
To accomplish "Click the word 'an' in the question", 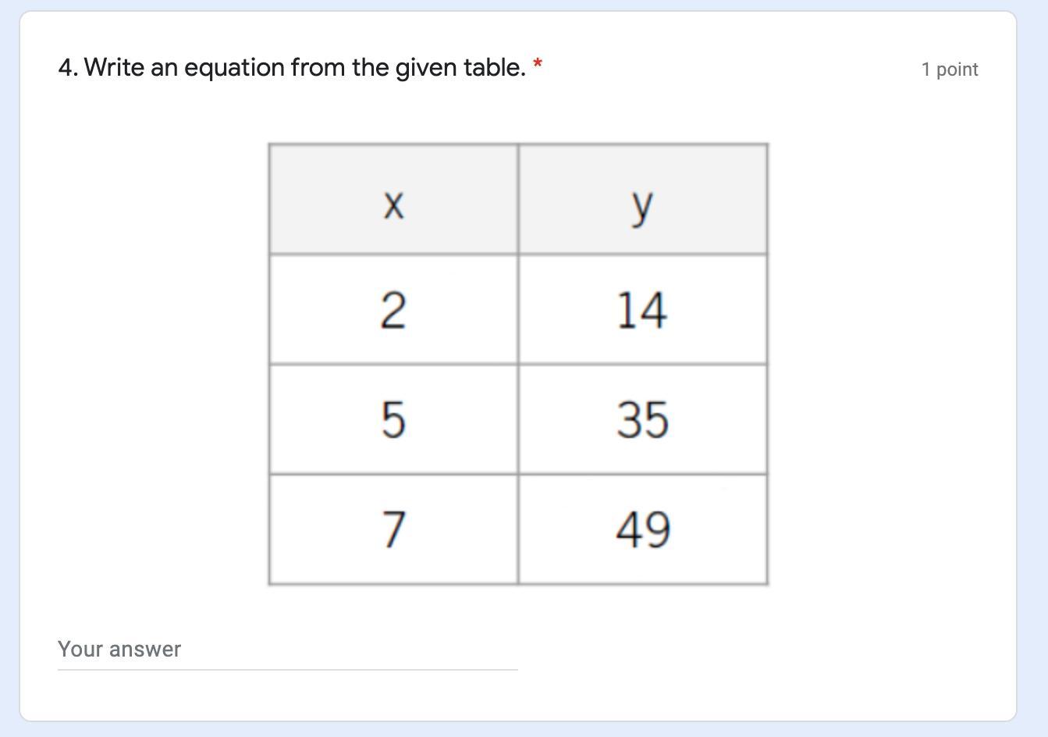I will 165,68.
